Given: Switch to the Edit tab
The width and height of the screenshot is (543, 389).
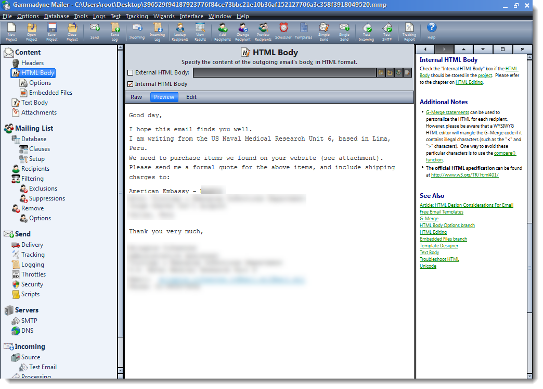Looking at the screenshot, I should pyautogui.click(x=191, y=97).
